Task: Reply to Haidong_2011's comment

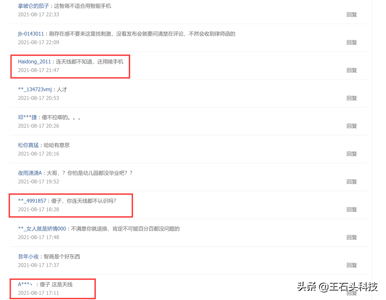Action: 352,70
